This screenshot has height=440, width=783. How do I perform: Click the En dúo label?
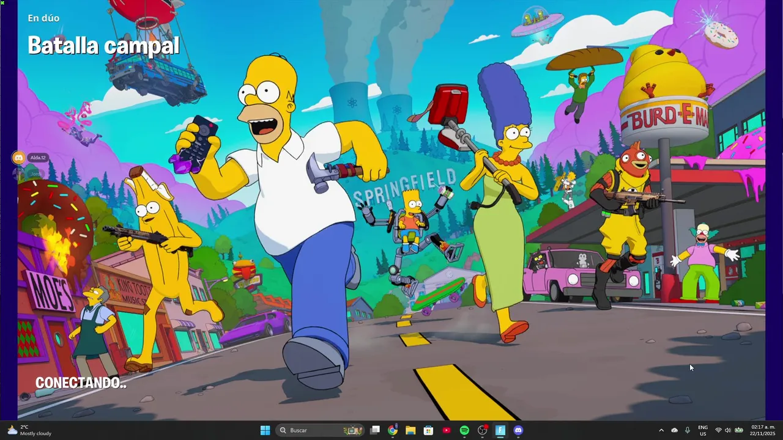[43, 18]
